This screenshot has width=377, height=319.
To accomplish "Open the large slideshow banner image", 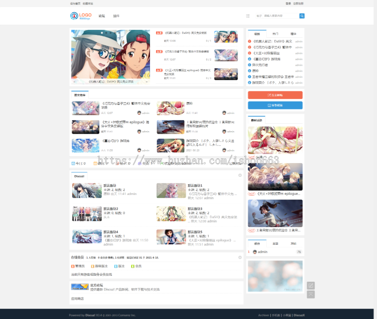I will (x=111, y=57).
